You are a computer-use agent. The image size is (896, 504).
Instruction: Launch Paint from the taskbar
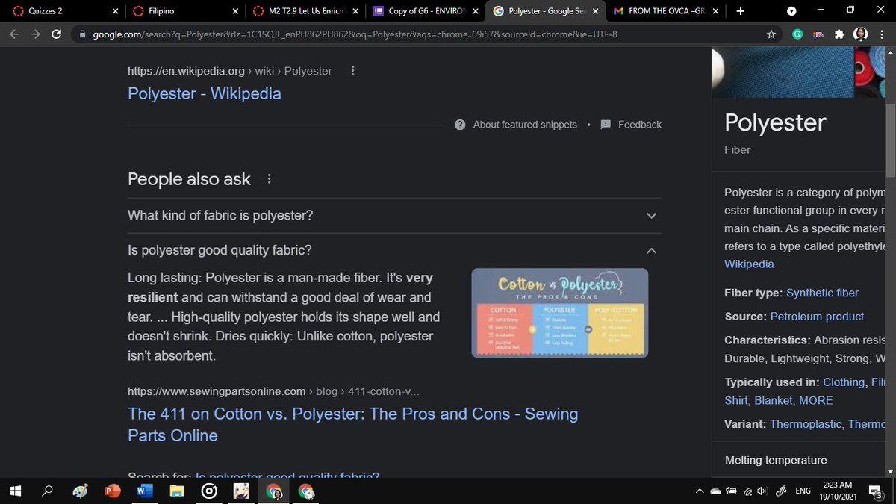80,491
